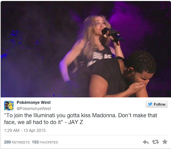This screenshot has width=171, height=149.
Task: Click Pikachu in the profile avatar
Action: click(11, 106)
